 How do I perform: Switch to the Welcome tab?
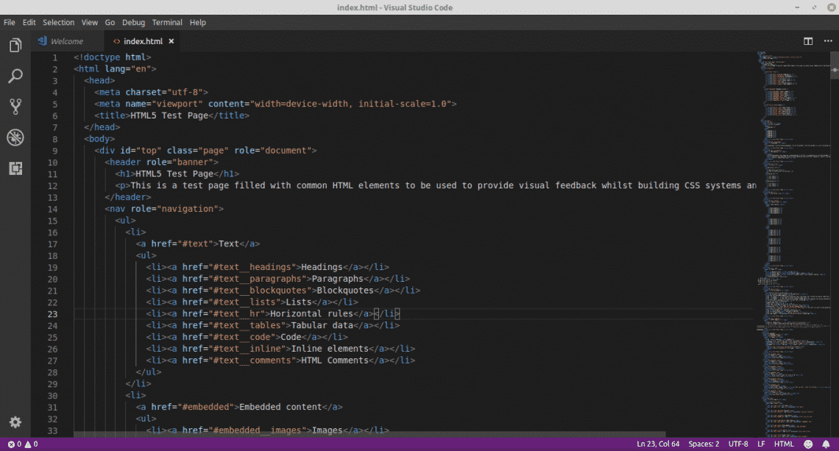[x=66, y=42]
